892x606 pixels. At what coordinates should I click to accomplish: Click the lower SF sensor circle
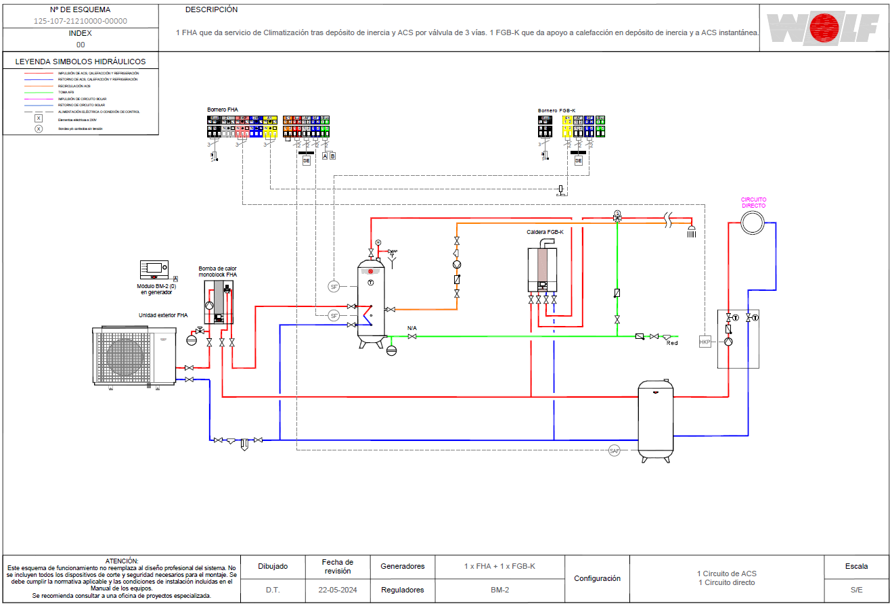(x=334, y=315)
